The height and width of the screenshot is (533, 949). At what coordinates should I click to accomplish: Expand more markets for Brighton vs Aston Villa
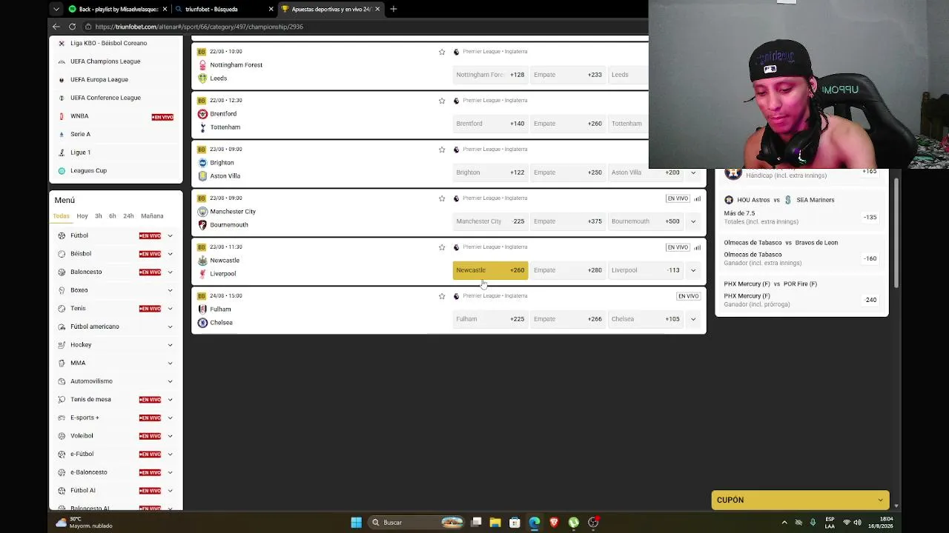coord(693,172)
